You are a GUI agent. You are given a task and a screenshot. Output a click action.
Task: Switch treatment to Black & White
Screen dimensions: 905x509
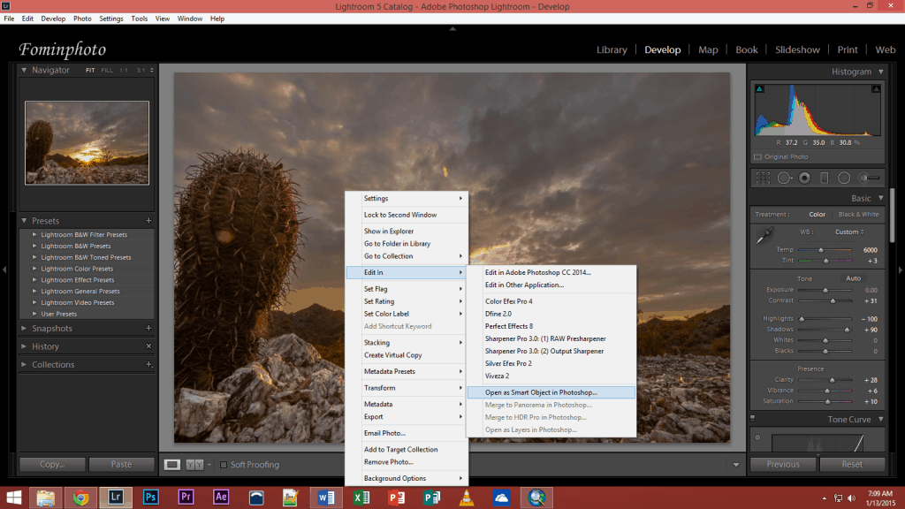pos(858,214)
